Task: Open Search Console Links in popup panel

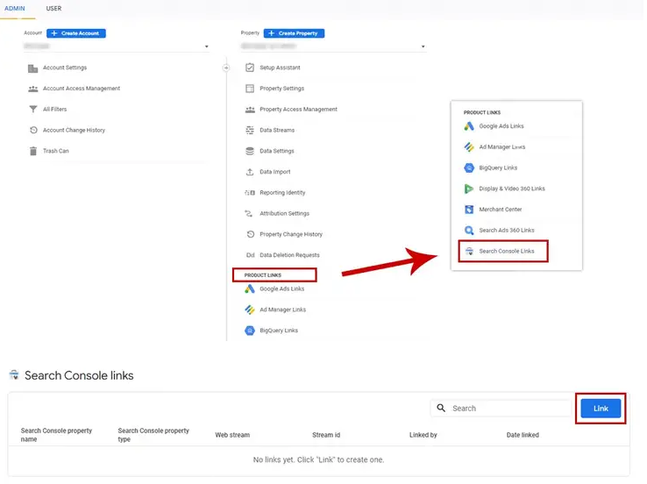Action: point(507,251)
